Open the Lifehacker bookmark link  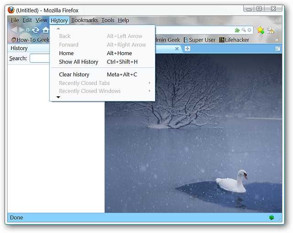click(x=234, y=40)
